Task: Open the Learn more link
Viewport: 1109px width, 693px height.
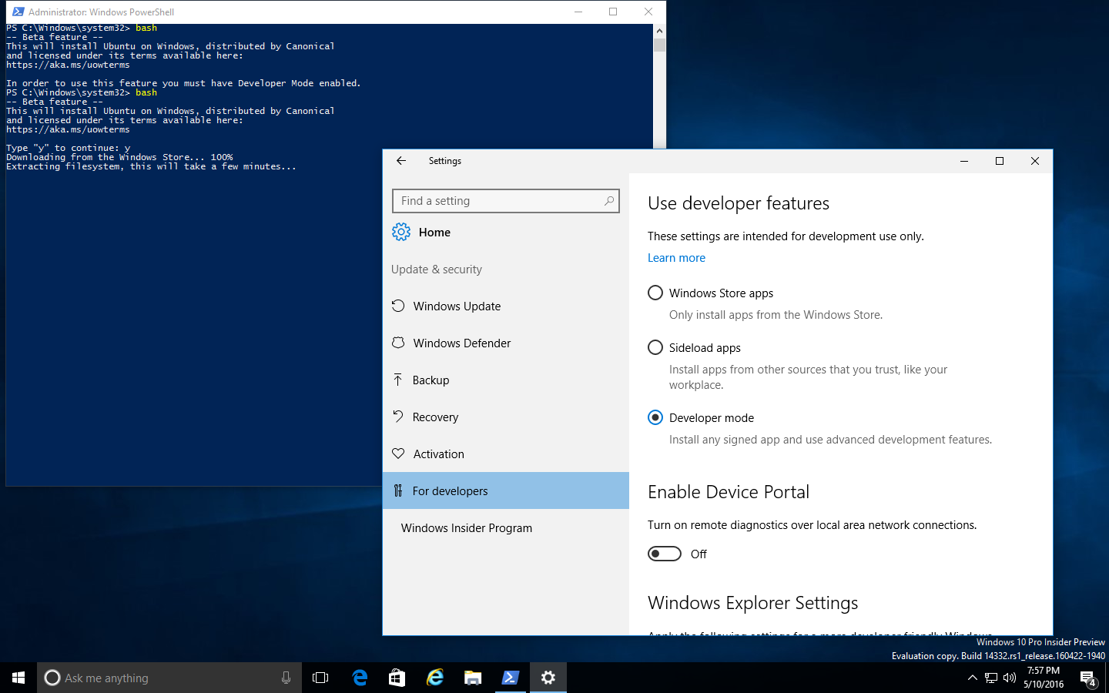Action: [676, 257]
